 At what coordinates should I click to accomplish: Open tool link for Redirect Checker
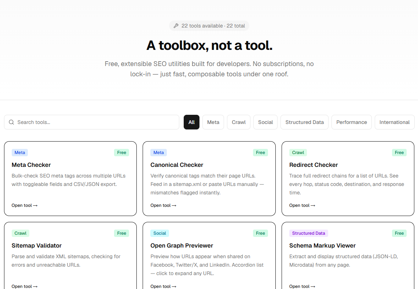point(302,205)
